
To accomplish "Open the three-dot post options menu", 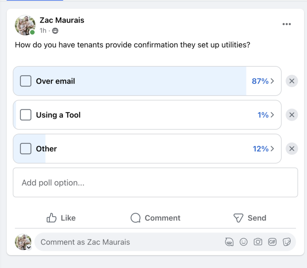I will (x=287, y=24).
